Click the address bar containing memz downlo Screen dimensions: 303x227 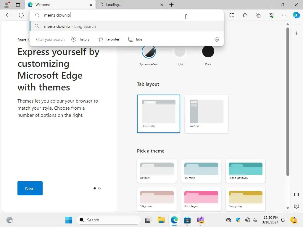127,15
